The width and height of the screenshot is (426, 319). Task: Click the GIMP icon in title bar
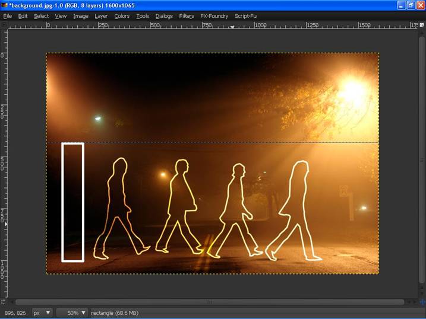point(4,5)
